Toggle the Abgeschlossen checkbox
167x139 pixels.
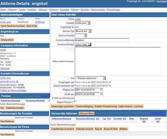(x=75, y=102)
